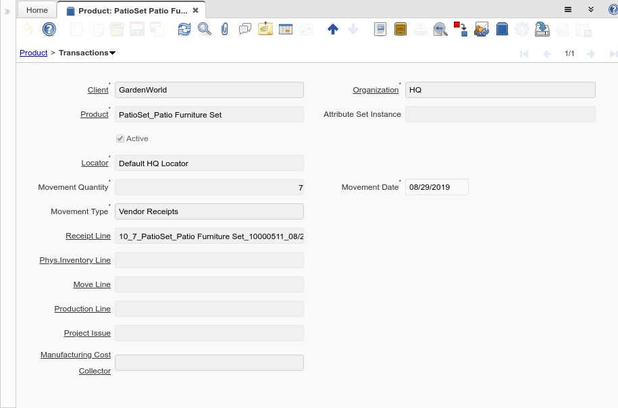Open the Movement Type dropdown
The height and width of the screenshot is (408, 618).
[x=209, y=211]
